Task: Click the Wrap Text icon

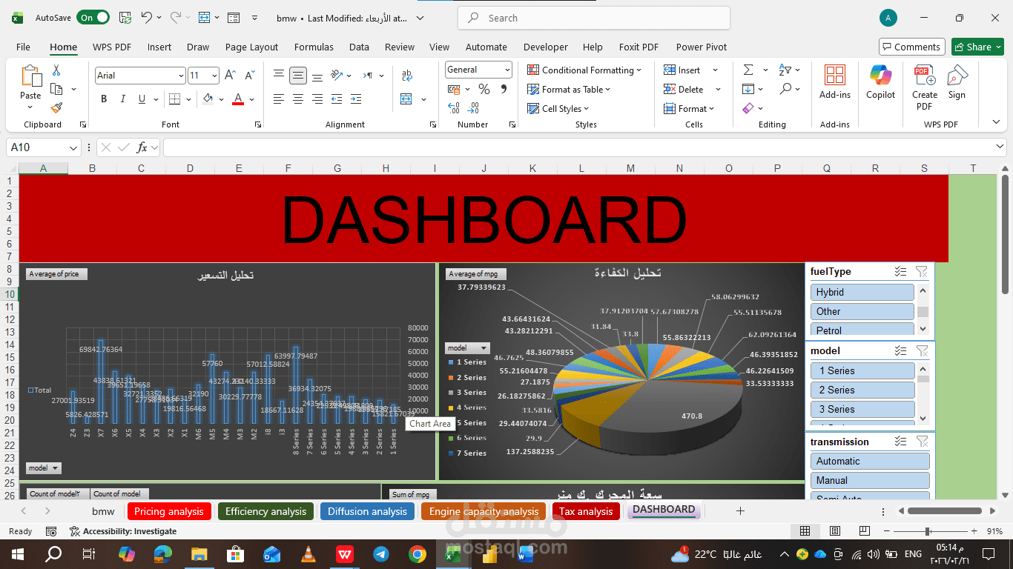Action: [406, 75]
